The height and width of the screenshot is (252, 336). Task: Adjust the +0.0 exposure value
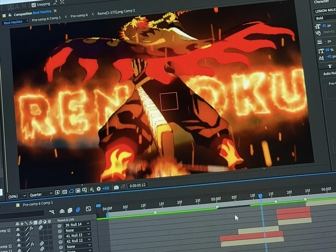pyautogui.click(x=106, y=188)
